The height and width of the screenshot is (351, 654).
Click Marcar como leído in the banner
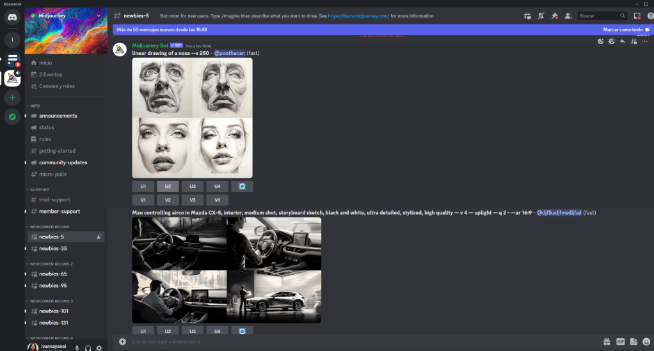point(625,29)
